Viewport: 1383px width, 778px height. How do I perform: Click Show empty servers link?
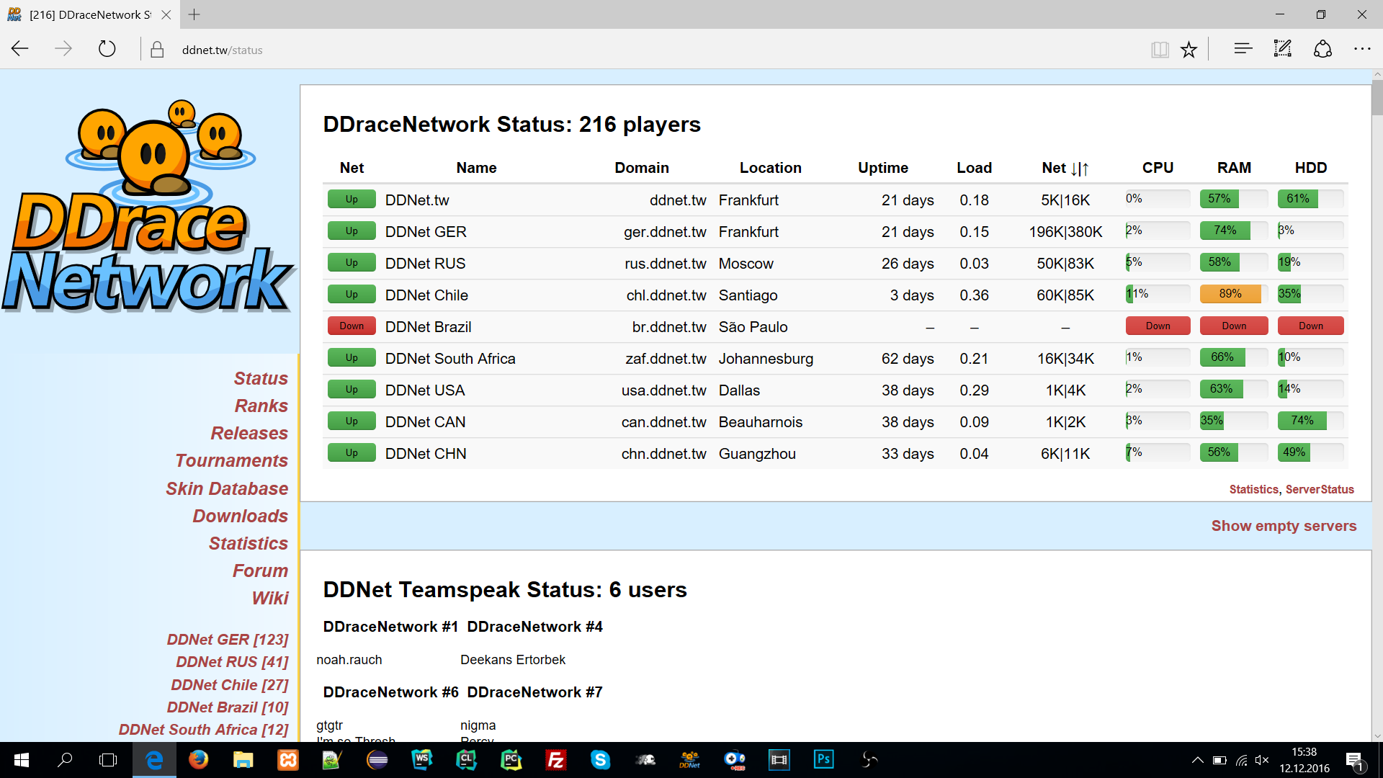pyautogui.click(x=1284, y=526)
